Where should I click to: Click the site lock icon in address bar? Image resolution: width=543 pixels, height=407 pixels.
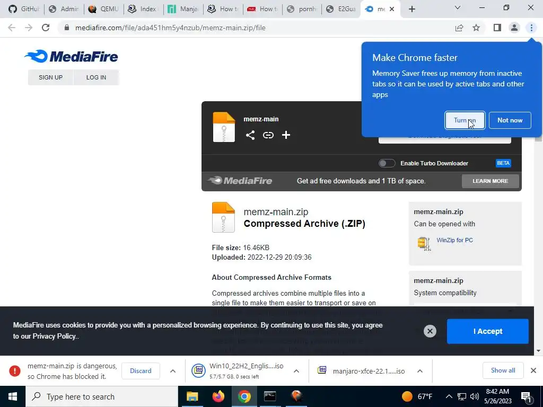point(67,28)
